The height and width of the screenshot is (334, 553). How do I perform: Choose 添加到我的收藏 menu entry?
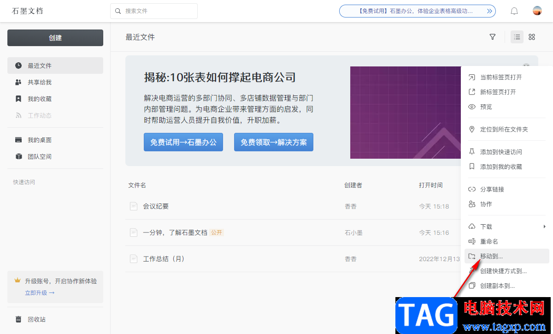507,167
